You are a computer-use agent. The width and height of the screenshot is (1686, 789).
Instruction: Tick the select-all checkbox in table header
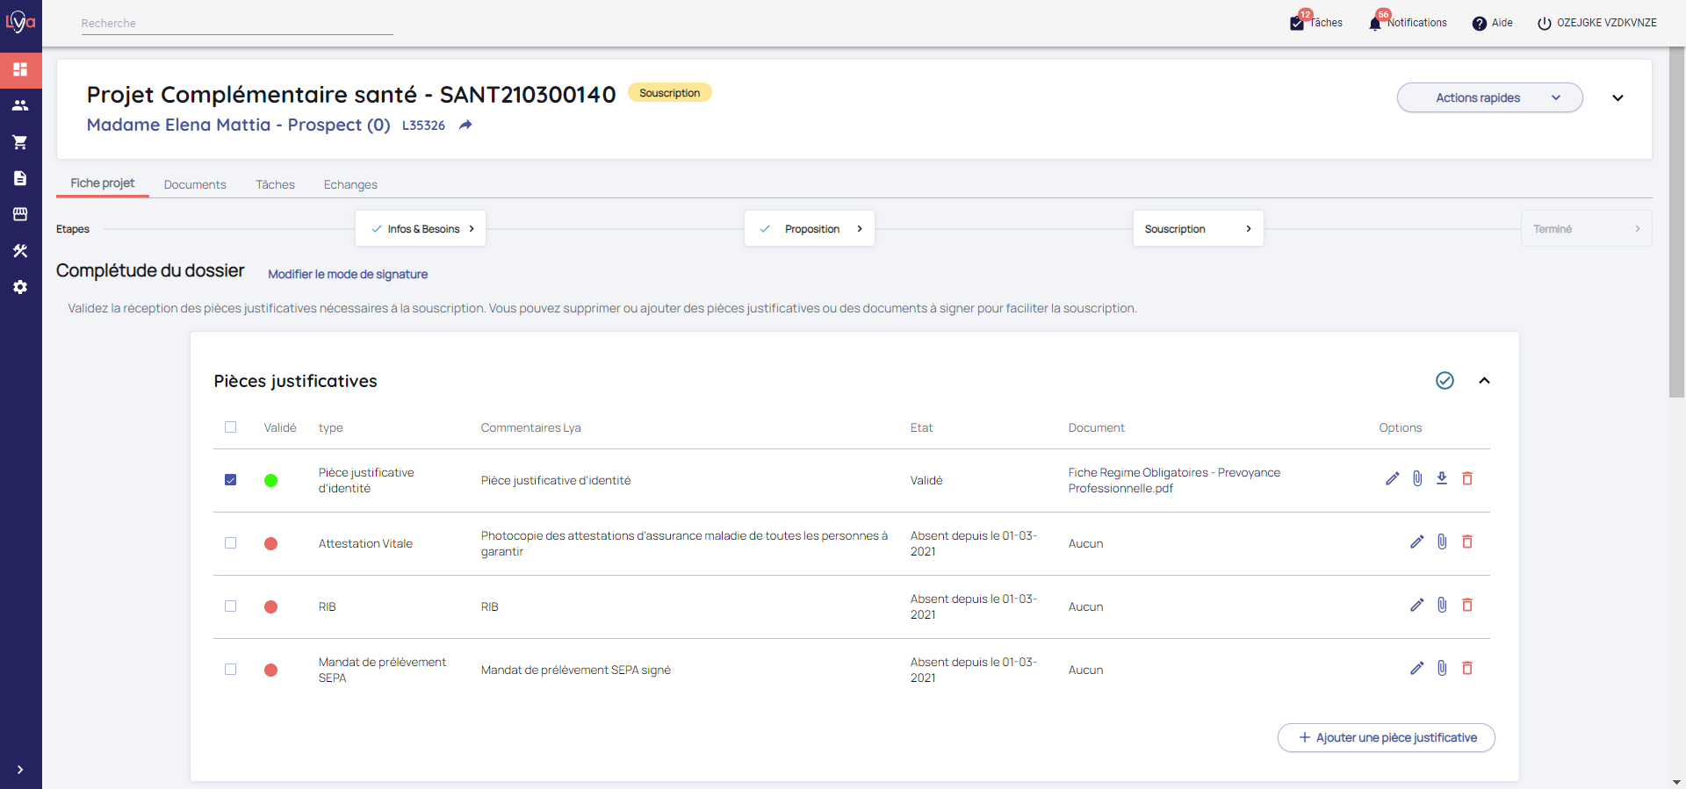click(230, 427)
